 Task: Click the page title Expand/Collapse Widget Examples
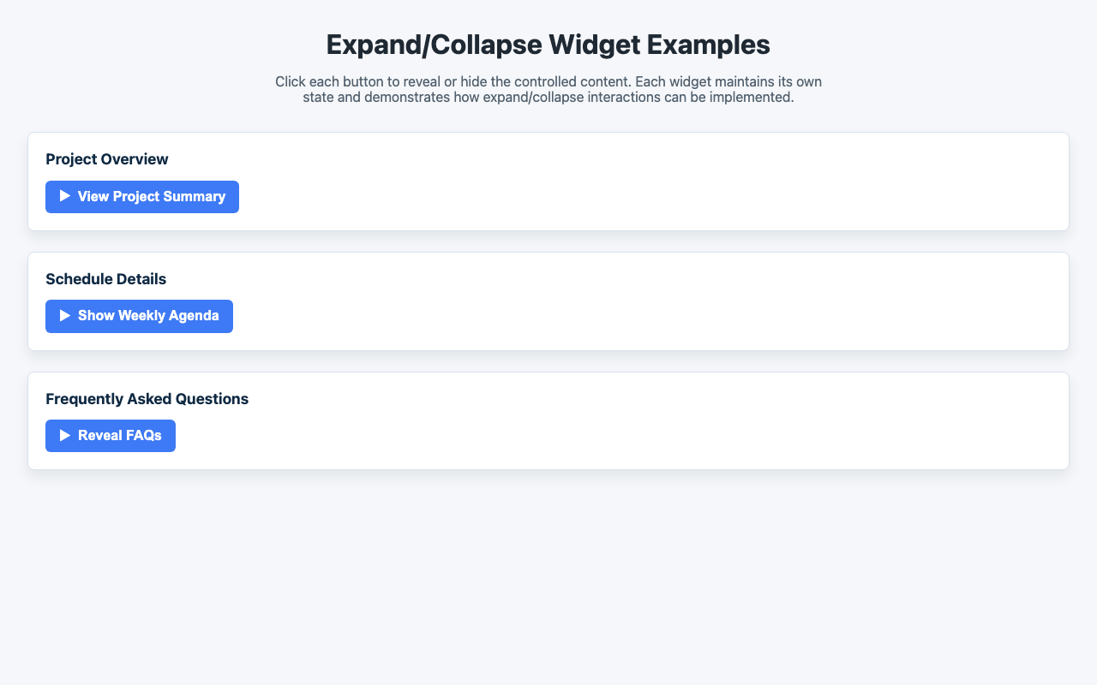click(x=548, y=44)
